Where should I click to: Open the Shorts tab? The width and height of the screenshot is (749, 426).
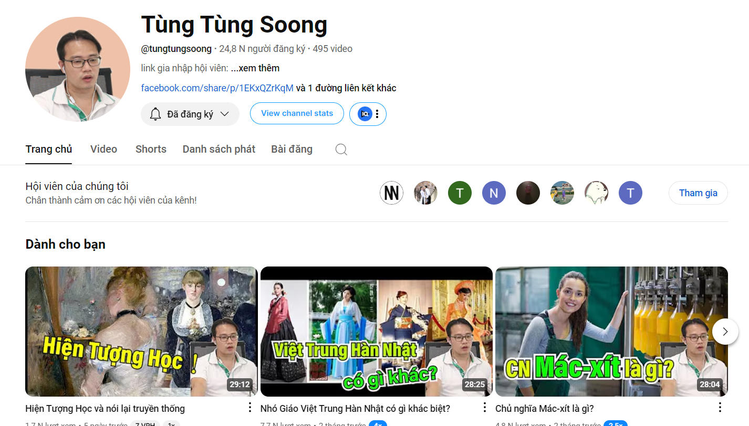point(151,149)
